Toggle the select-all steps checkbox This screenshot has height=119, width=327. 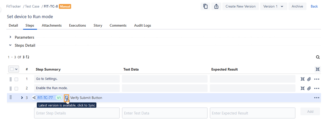pyautogui.click(x=12, y=69)
